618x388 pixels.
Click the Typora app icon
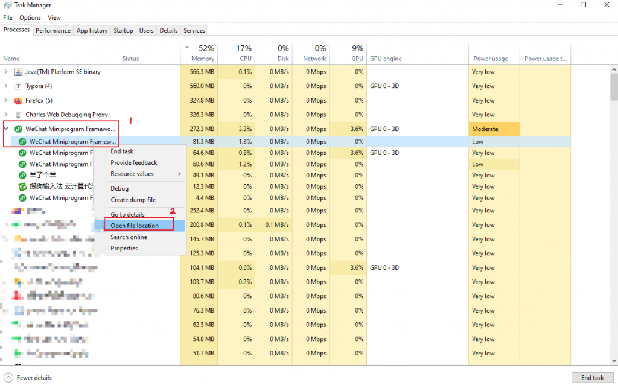[18, 86]
